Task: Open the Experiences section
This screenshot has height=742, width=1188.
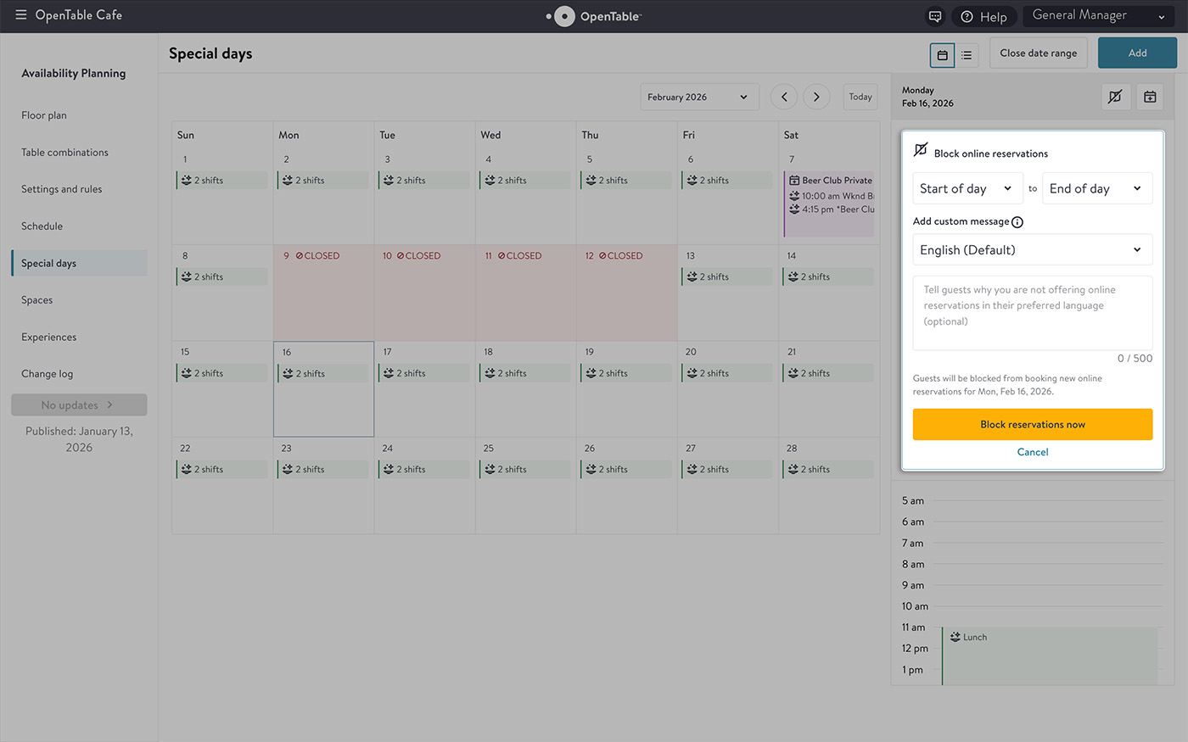Action: tap(48, 338)
